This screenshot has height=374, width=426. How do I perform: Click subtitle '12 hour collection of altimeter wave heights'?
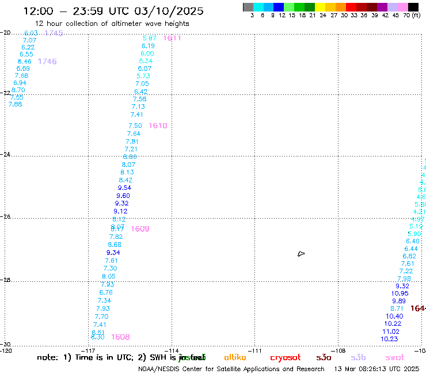pyautogui.click(x=112, y=24)
